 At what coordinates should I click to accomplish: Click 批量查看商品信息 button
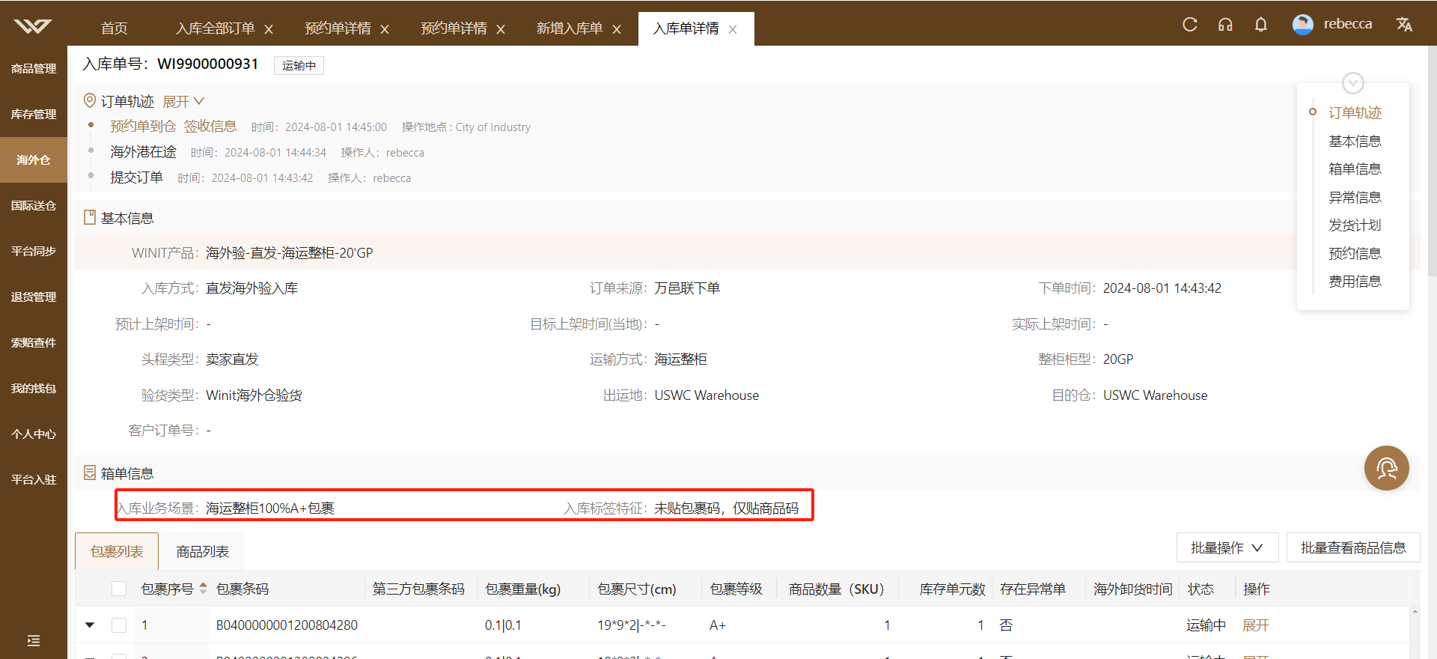pos(1352,547)
